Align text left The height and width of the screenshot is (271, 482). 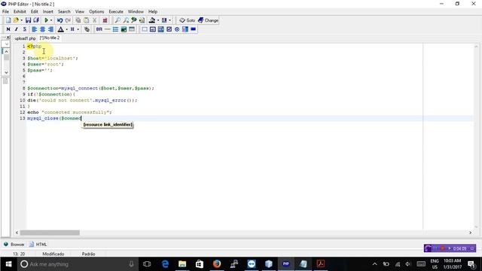pyautogui.click(x=34, y=29)
